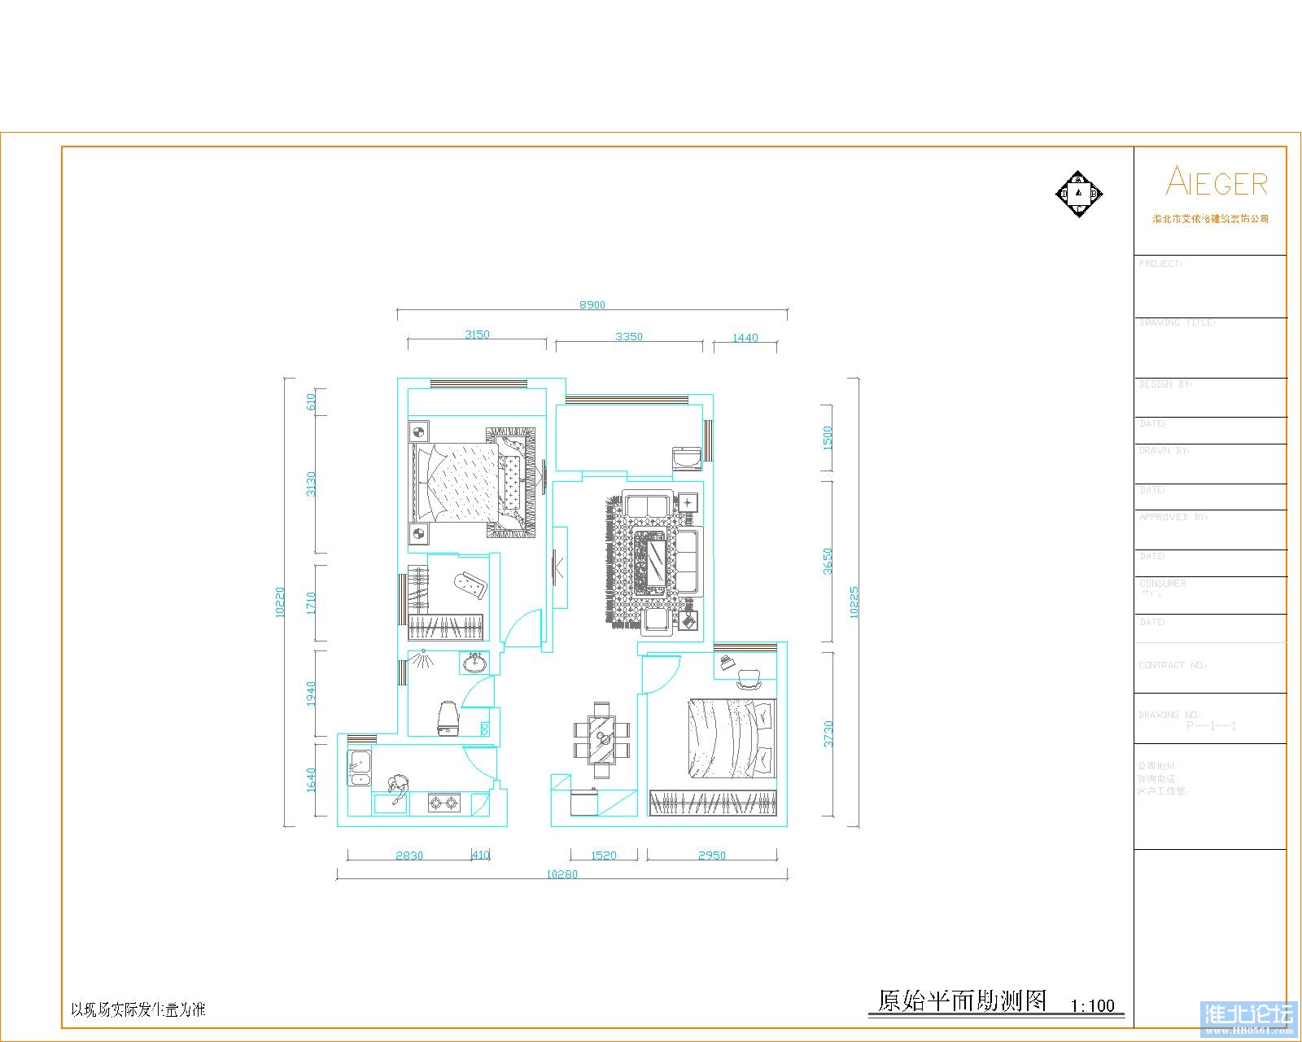Click the master bedroom swing door
This screenshot has height=1042, width=1302.
(x=522, y=629)
